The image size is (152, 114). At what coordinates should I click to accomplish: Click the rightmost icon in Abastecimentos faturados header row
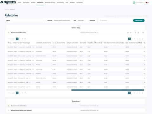tap(143, 33)
